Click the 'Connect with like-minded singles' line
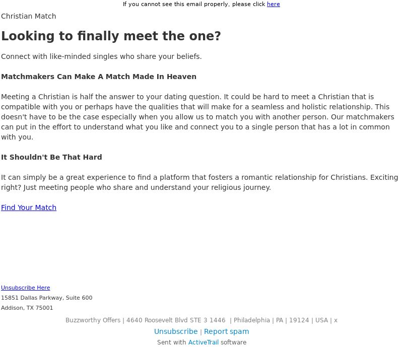This screenshot has width=403, height=347. pyautogui.click(x=101, y=56)
